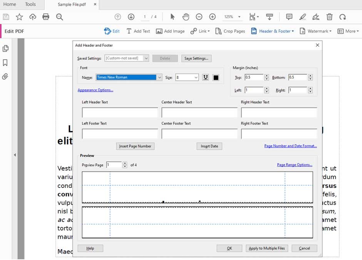Click the Center Footer Text field
The image size is (362, 260).
pyautogui.click(x=199, y=134)
